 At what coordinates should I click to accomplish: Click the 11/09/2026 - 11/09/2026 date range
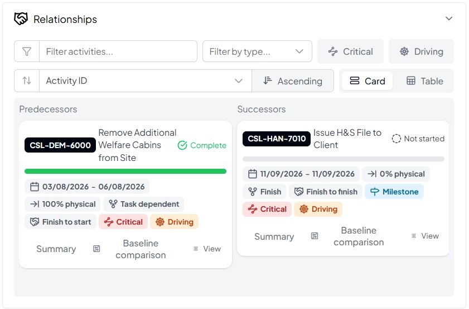point(307,174)
